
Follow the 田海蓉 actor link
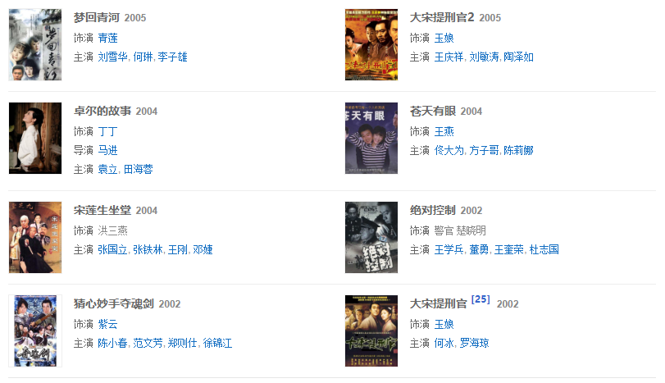(x=139, y=169)
